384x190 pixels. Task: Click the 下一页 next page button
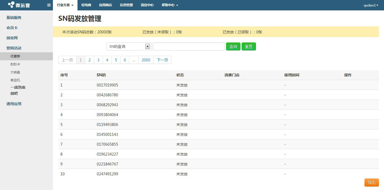(x=162, y=60)
